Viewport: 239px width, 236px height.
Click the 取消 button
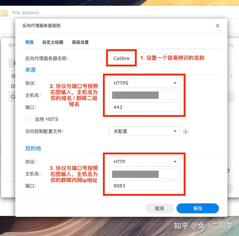click(x=159, y=208)
